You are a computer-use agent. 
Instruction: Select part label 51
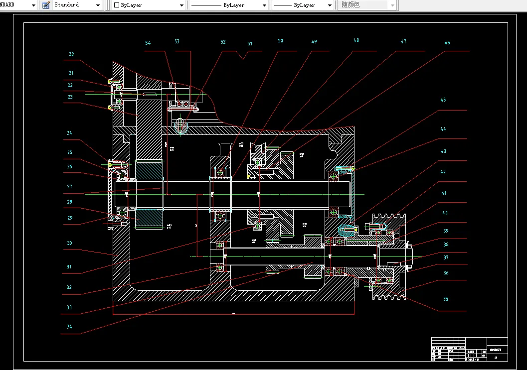coord(250,44)
